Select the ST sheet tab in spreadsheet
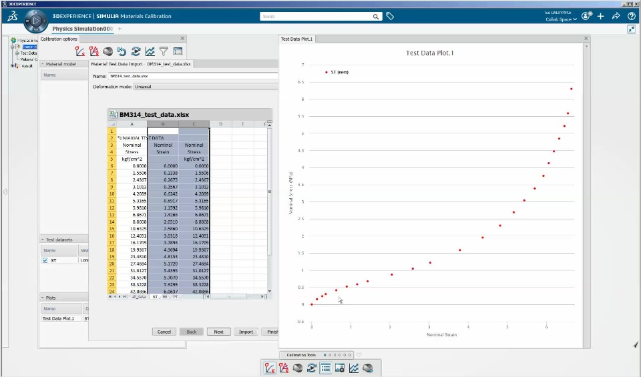The image size is (641, 377). coord(155,297)
